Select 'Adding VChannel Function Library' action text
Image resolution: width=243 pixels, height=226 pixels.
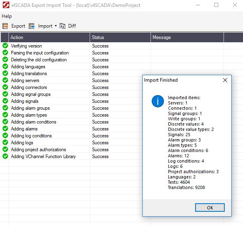click(x=43, y=156)
